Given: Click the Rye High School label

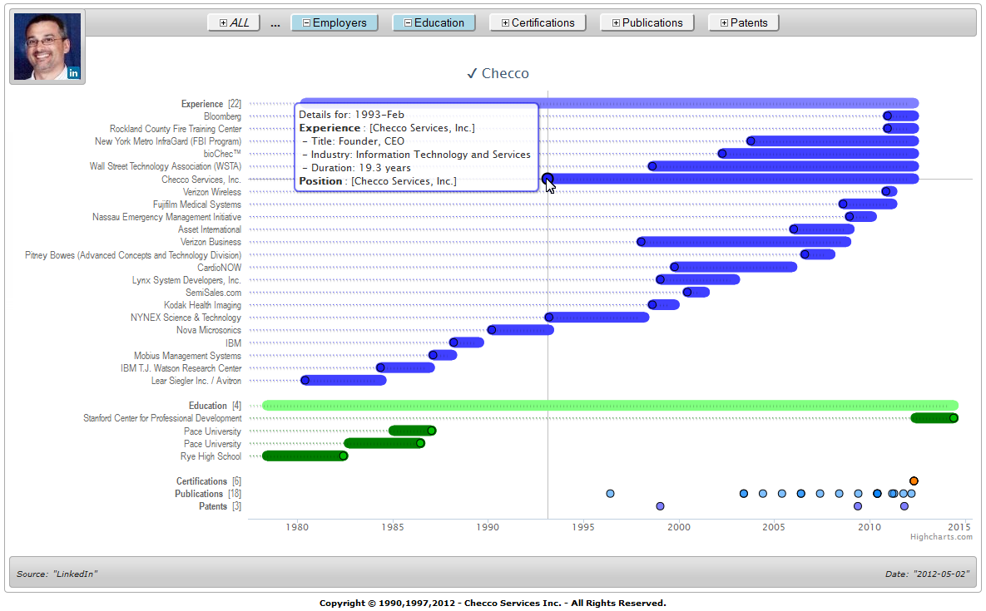Looking at the screenshot, I should pyautogui.click(x=211, y=456).
